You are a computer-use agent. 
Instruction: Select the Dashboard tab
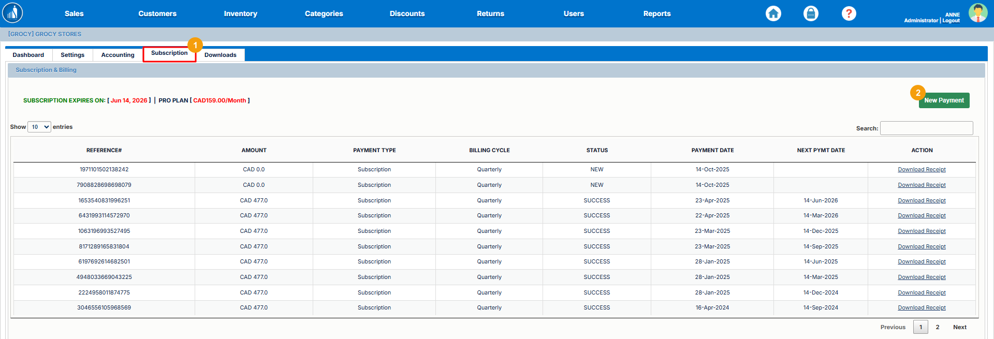pyautogui.click(x=28, y=55)
